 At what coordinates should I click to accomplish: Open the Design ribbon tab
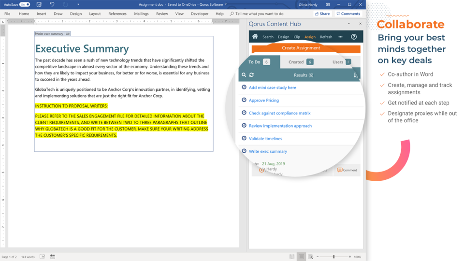[76, 14]
